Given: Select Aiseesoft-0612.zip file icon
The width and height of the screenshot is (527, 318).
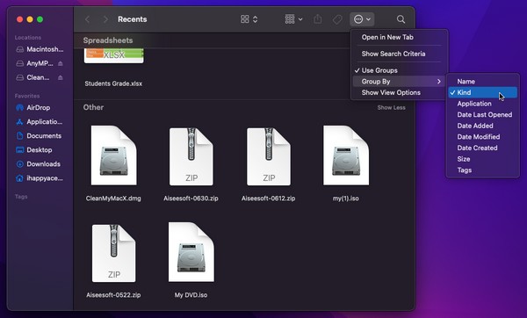Looking at the screenshot, I should [x=269, y=156].
